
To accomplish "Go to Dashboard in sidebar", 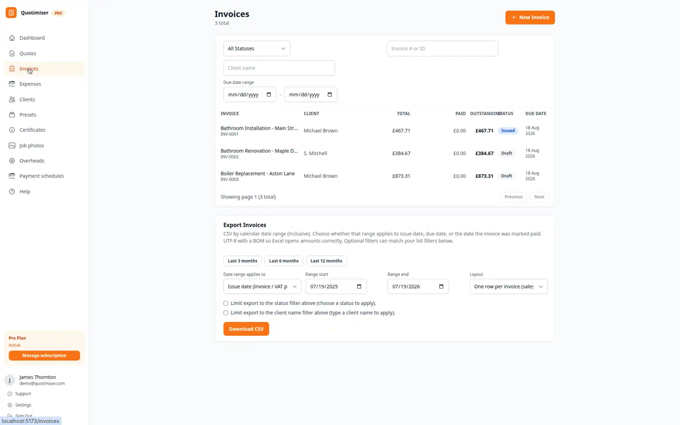I will (44, 38).
